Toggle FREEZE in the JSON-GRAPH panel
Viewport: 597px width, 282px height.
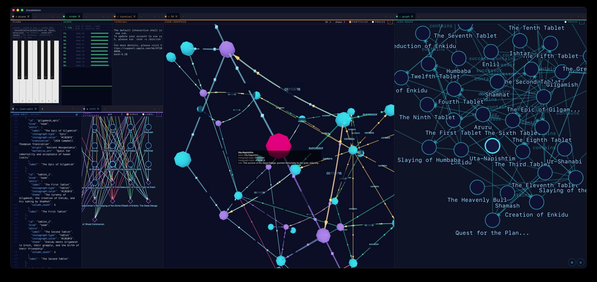tap(565, 22)
